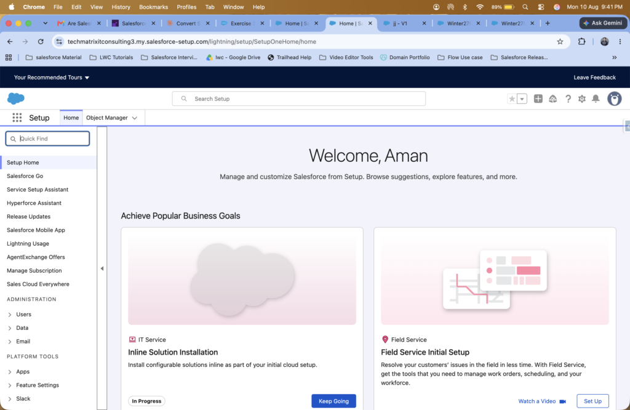Collapse the sidebar using the arrow handle
The image size is (630, 410).
pos(102,268)
